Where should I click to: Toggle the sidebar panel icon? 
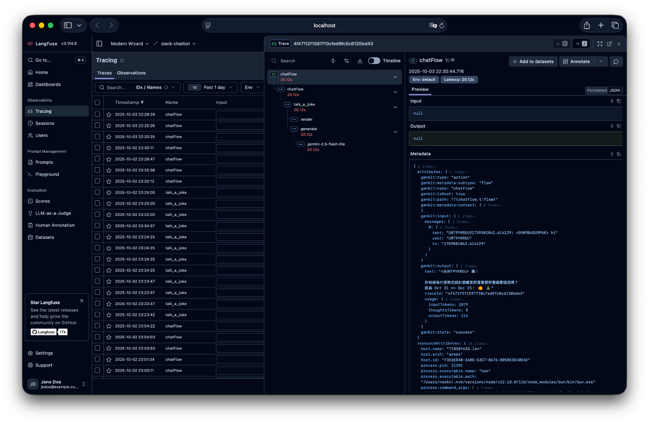click(x=99, y=44)
